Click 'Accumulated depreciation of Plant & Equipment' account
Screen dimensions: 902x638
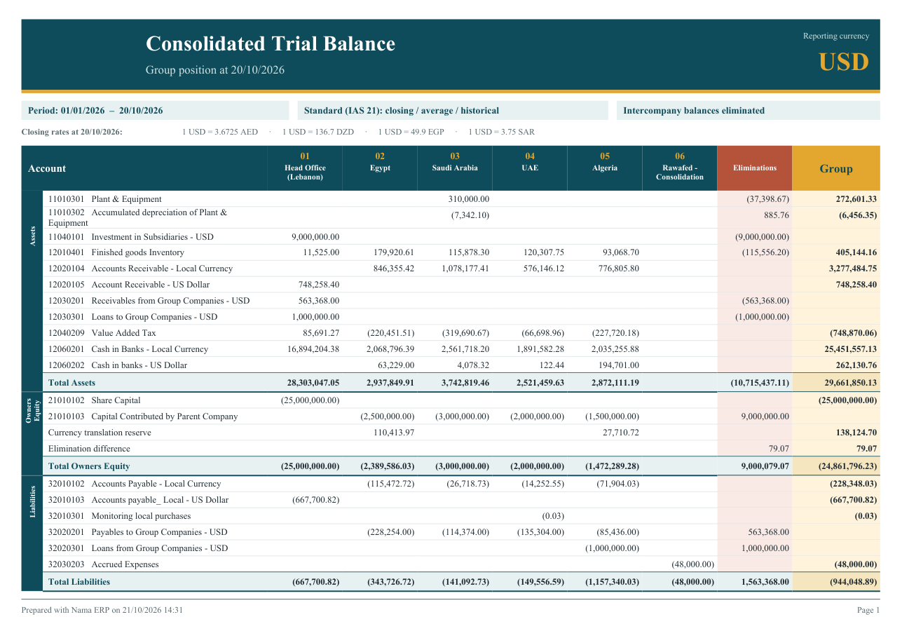point(137,217)
